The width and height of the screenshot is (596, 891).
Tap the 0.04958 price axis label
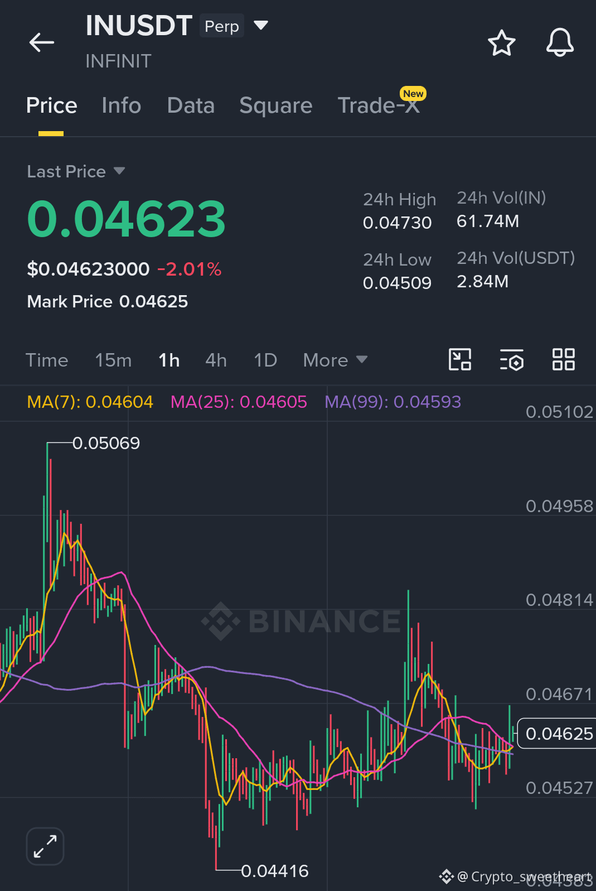tap(559, 506)
